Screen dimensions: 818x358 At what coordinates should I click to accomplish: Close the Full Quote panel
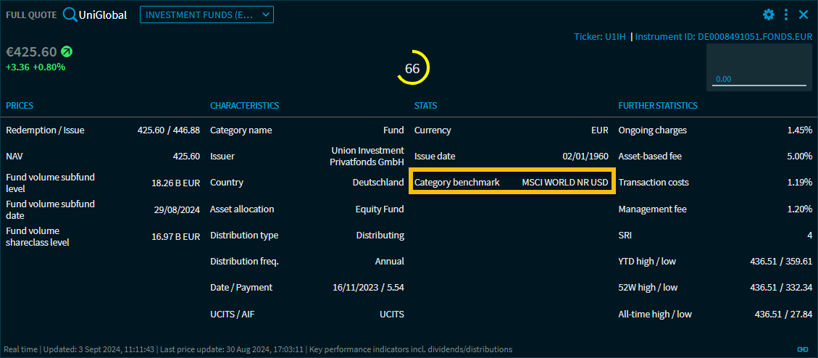point(804,14)
